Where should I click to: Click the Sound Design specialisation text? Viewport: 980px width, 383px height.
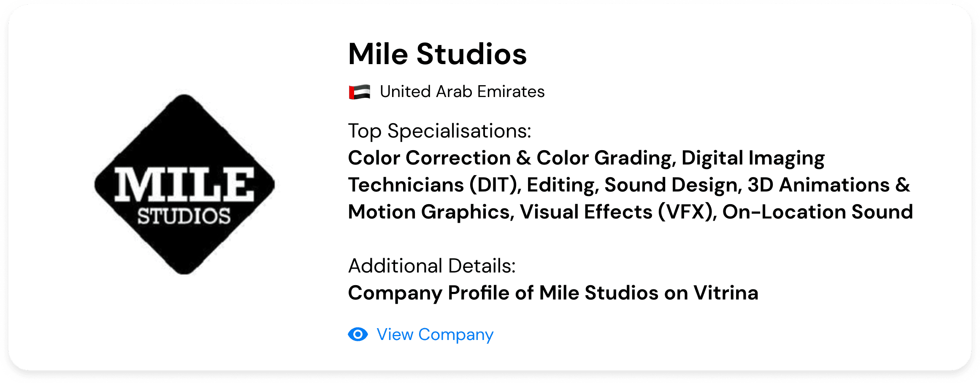coord(673,185)
